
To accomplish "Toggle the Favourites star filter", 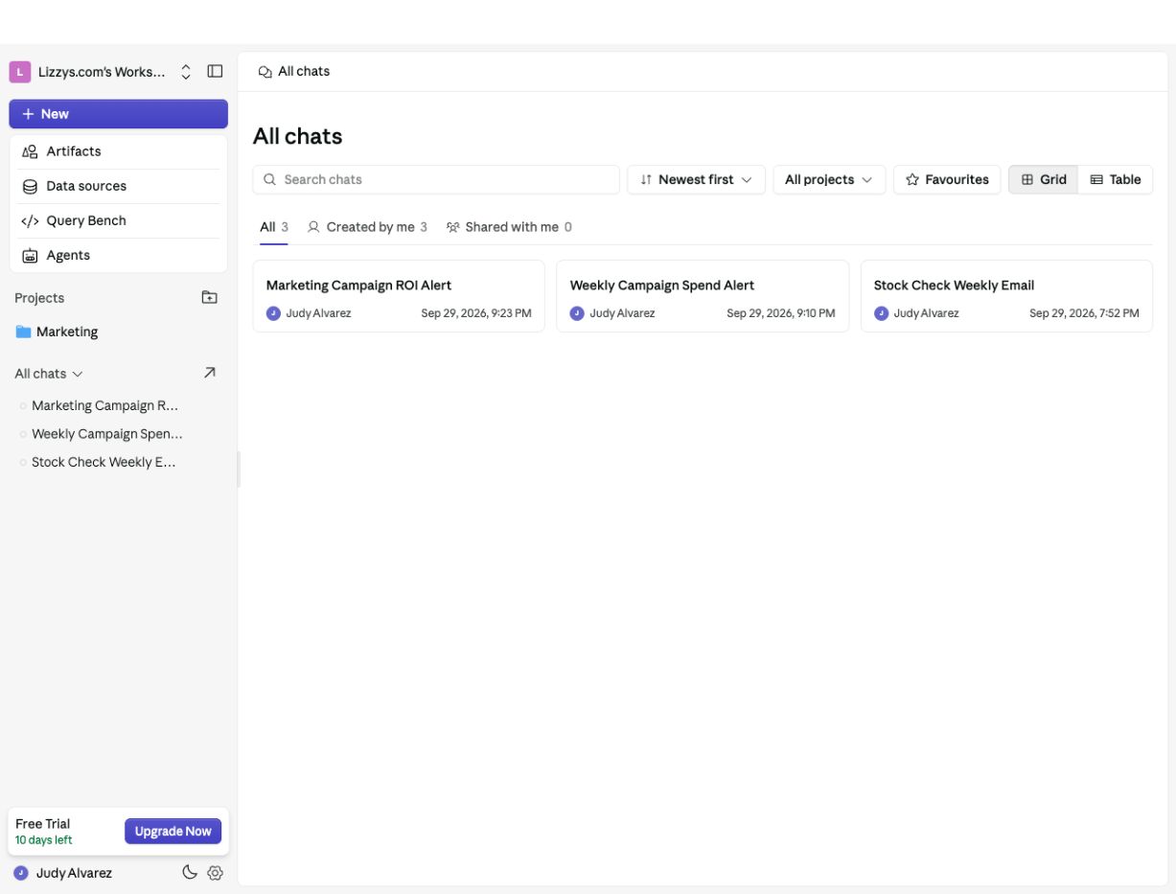I will point(947,179).
